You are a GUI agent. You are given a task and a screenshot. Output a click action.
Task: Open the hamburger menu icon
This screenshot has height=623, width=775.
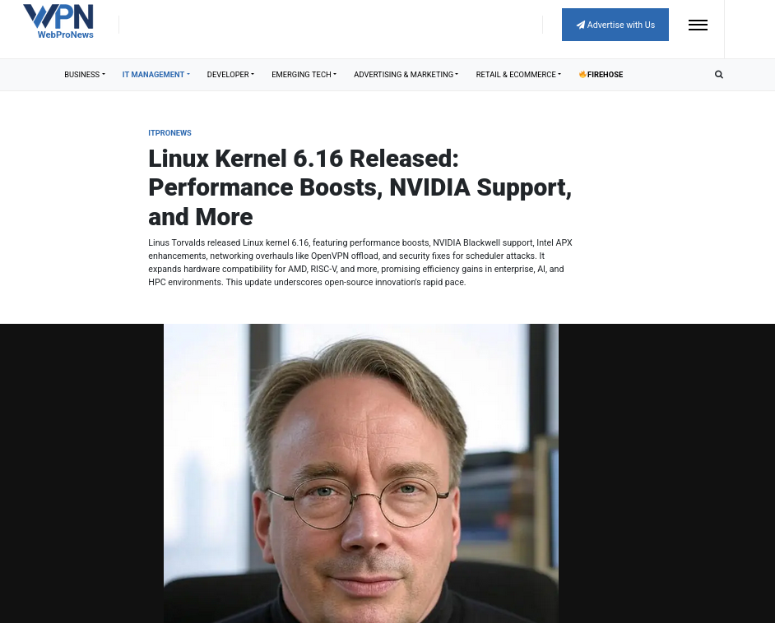(x=698, y=25)
